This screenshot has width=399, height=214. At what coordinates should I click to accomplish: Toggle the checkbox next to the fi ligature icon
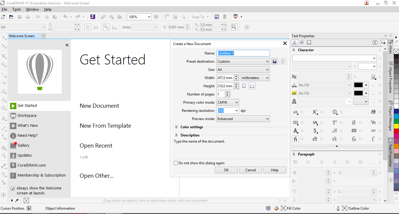pos(302,139)
